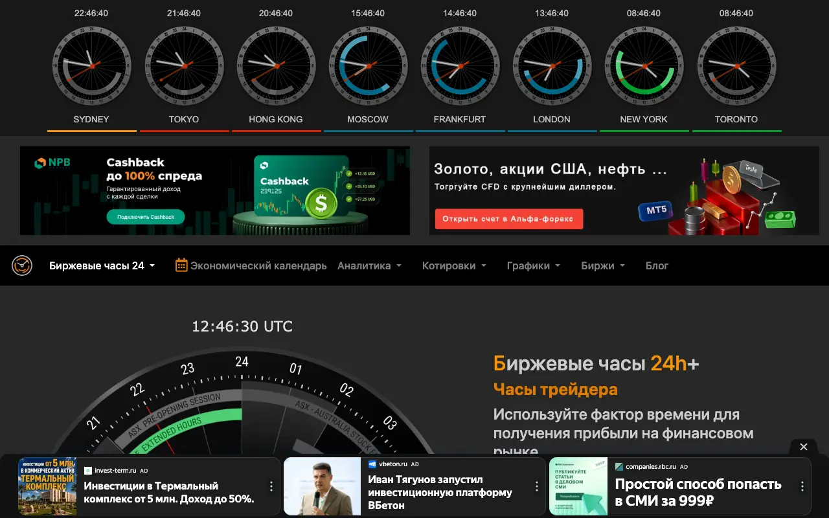Click hour 21 on the large dial
Screen dimensions: 829x518
(x=94, y=423)
